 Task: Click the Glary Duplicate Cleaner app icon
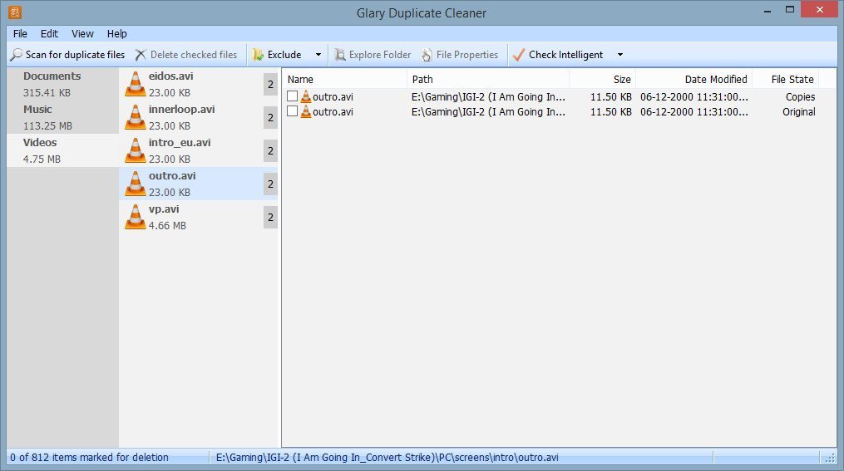coord(15,12)
